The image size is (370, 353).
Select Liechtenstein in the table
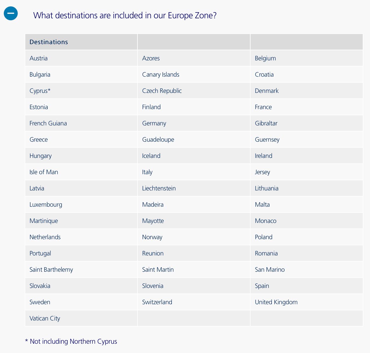(159, 188)
